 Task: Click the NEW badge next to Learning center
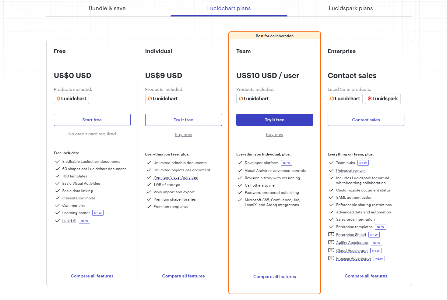click(98, 213)
